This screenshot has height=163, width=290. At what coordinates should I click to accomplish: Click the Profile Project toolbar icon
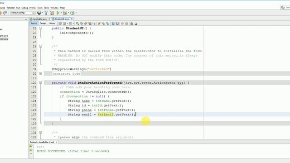72,13
